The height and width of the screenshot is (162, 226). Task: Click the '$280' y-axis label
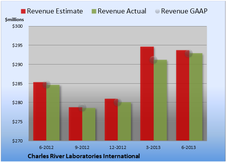click(17, 102)
